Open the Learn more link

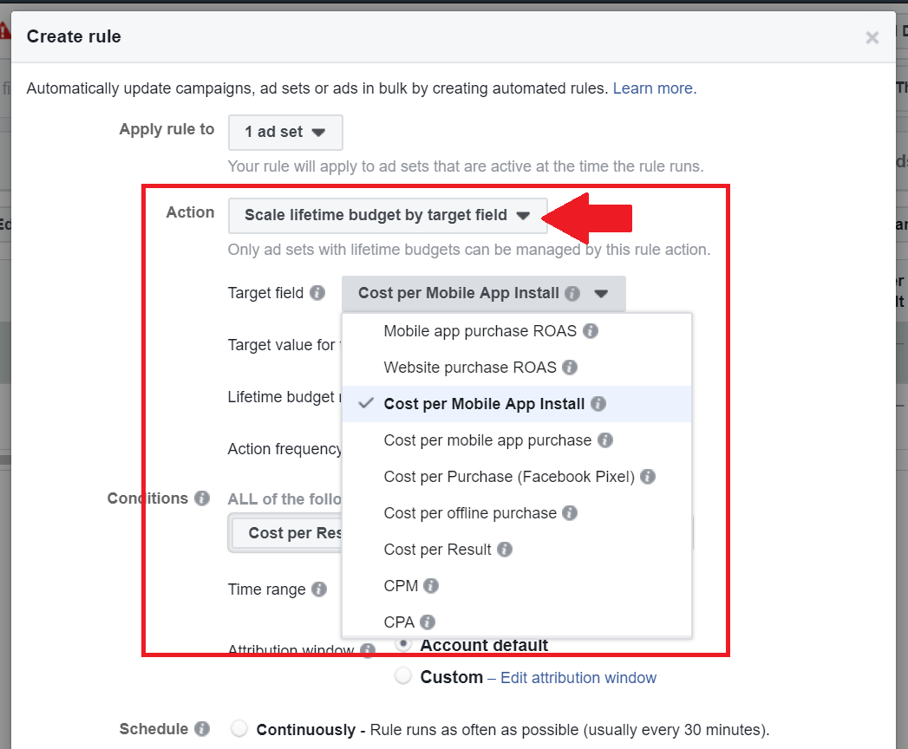(655, 88)
